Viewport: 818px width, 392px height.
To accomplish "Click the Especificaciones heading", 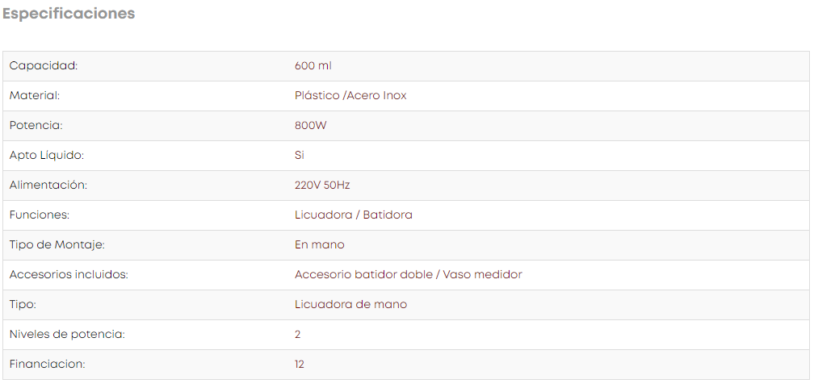I will coord(69,14).
